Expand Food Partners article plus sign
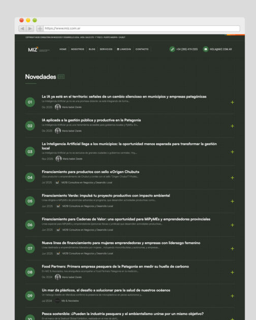 [x=232, y=272]
